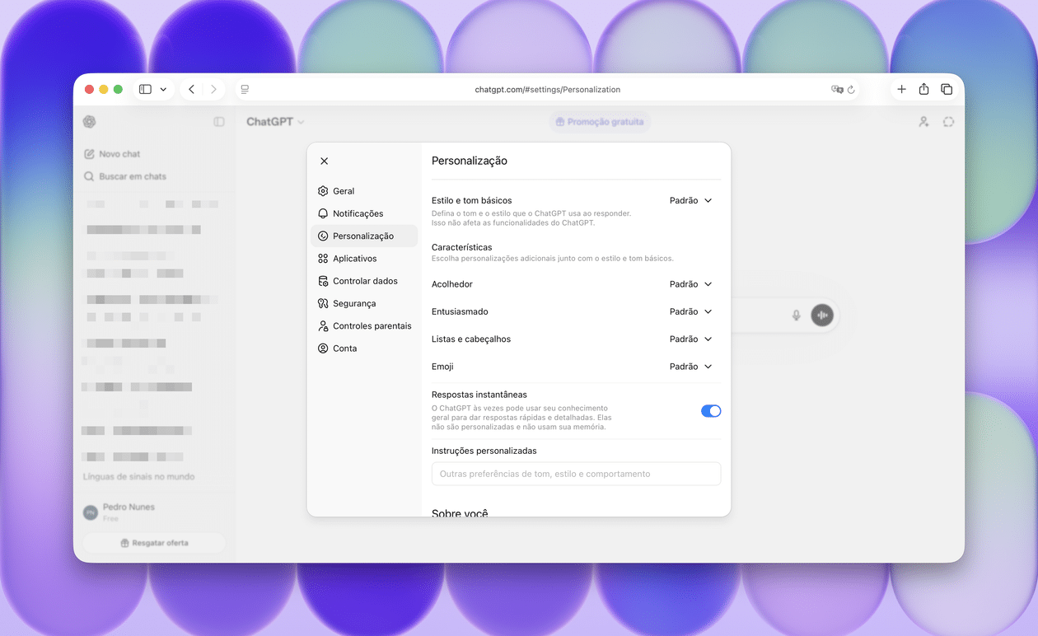This screenshot has width=1038, height=636.
Task: Disable the Respostas instantâneas toggle
Action: pyautogui.click(x=710, y=411)
